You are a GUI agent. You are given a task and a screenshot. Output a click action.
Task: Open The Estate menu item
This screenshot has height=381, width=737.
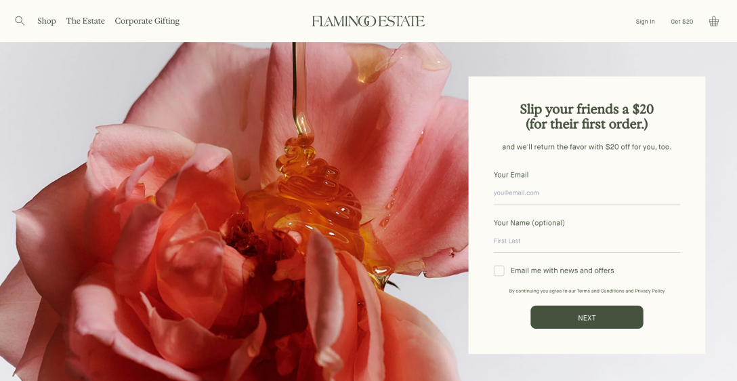(85, 21)
